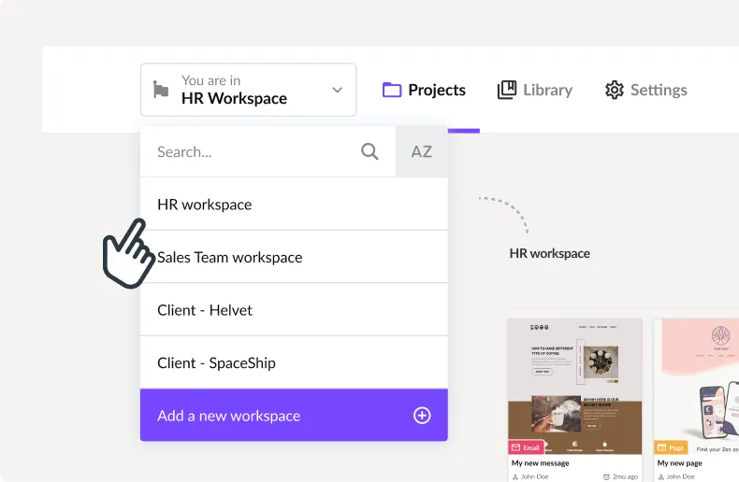Click the chevron arrow in workspace selector

pyautogui.click(x=337, y=90)
